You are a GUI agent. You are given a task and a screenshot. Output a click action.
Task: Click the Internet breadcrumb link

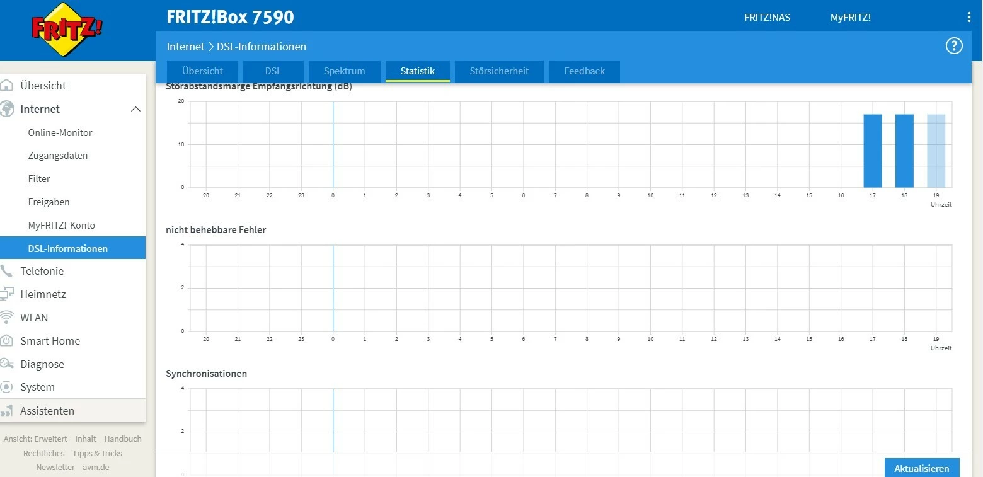(x=185, y=47)
